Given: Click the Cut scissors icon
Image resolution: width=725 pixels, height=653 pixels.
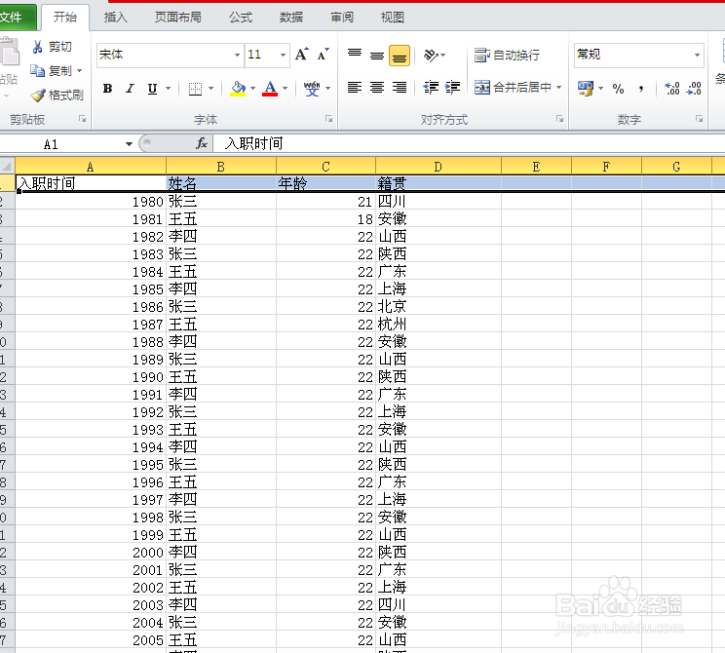Looking at the screenshot, I should click(x=37, y=47).
